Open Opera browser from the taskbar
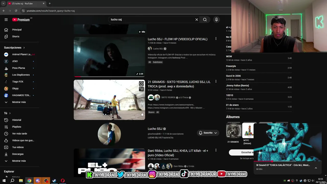 [x=63, y=181]
